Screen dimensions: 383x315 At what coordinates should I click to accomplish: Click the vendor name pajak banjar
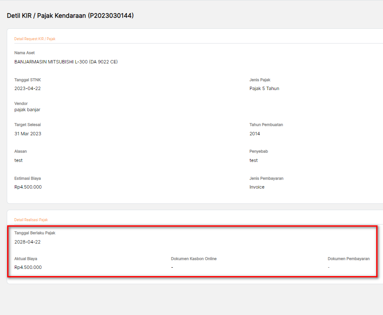27,110
